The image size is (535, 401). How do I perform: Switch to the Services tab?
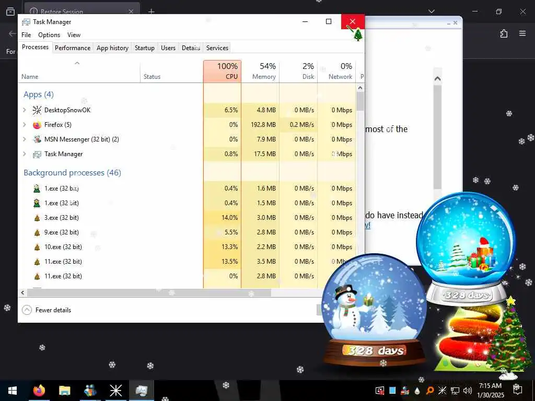[217, 48]
